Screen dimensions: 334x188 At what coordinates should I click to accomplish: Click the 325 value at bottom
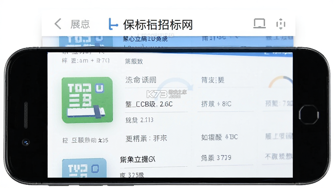click(x=132, y=175)
